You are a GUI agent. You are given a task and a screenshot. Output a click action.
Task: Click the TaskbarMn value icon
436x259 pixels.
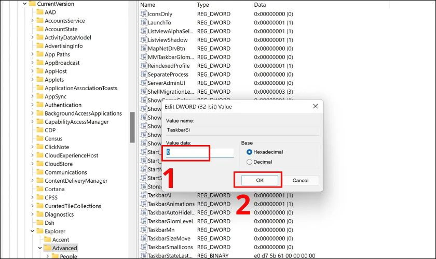[143, 230]
